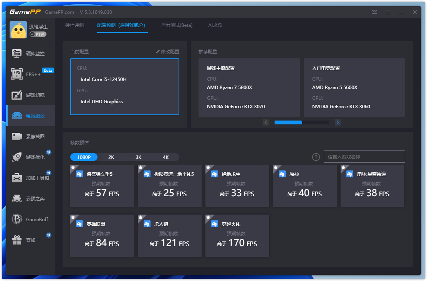
Task: Open 游戏滤镜 game filter icon
Action: click(x=17, y=95)
